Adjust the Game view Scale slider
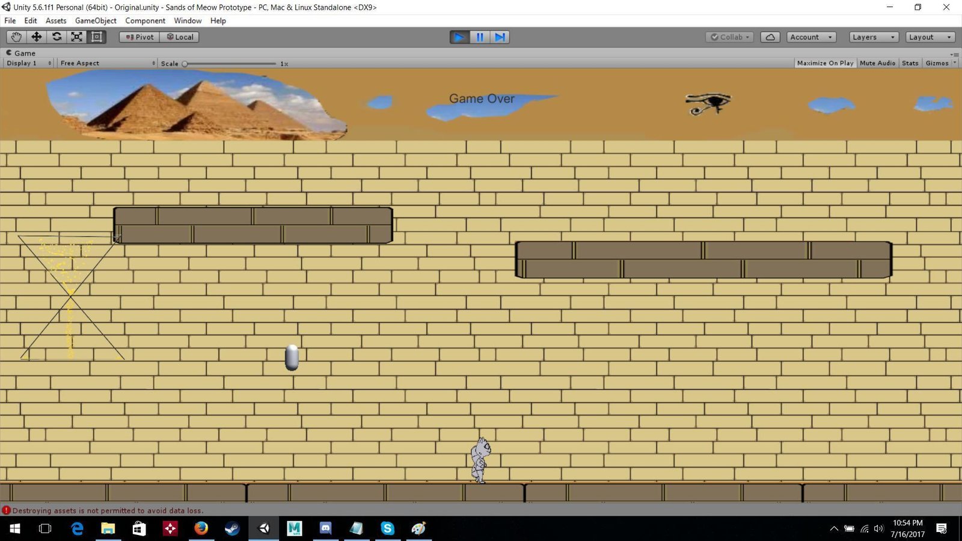The image size is (962, 541). (x=230, y=64)
